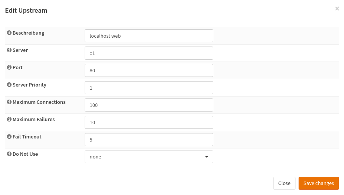Save changes to the upstream

coord(319,183)
